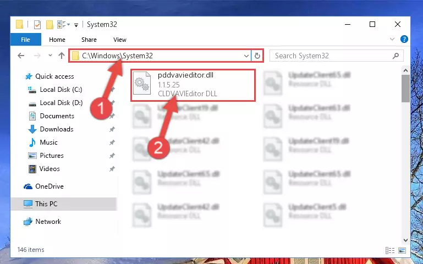The image size is (423, 264).
Task: Open Music in the navigation pane
Action: pos(48,142)
